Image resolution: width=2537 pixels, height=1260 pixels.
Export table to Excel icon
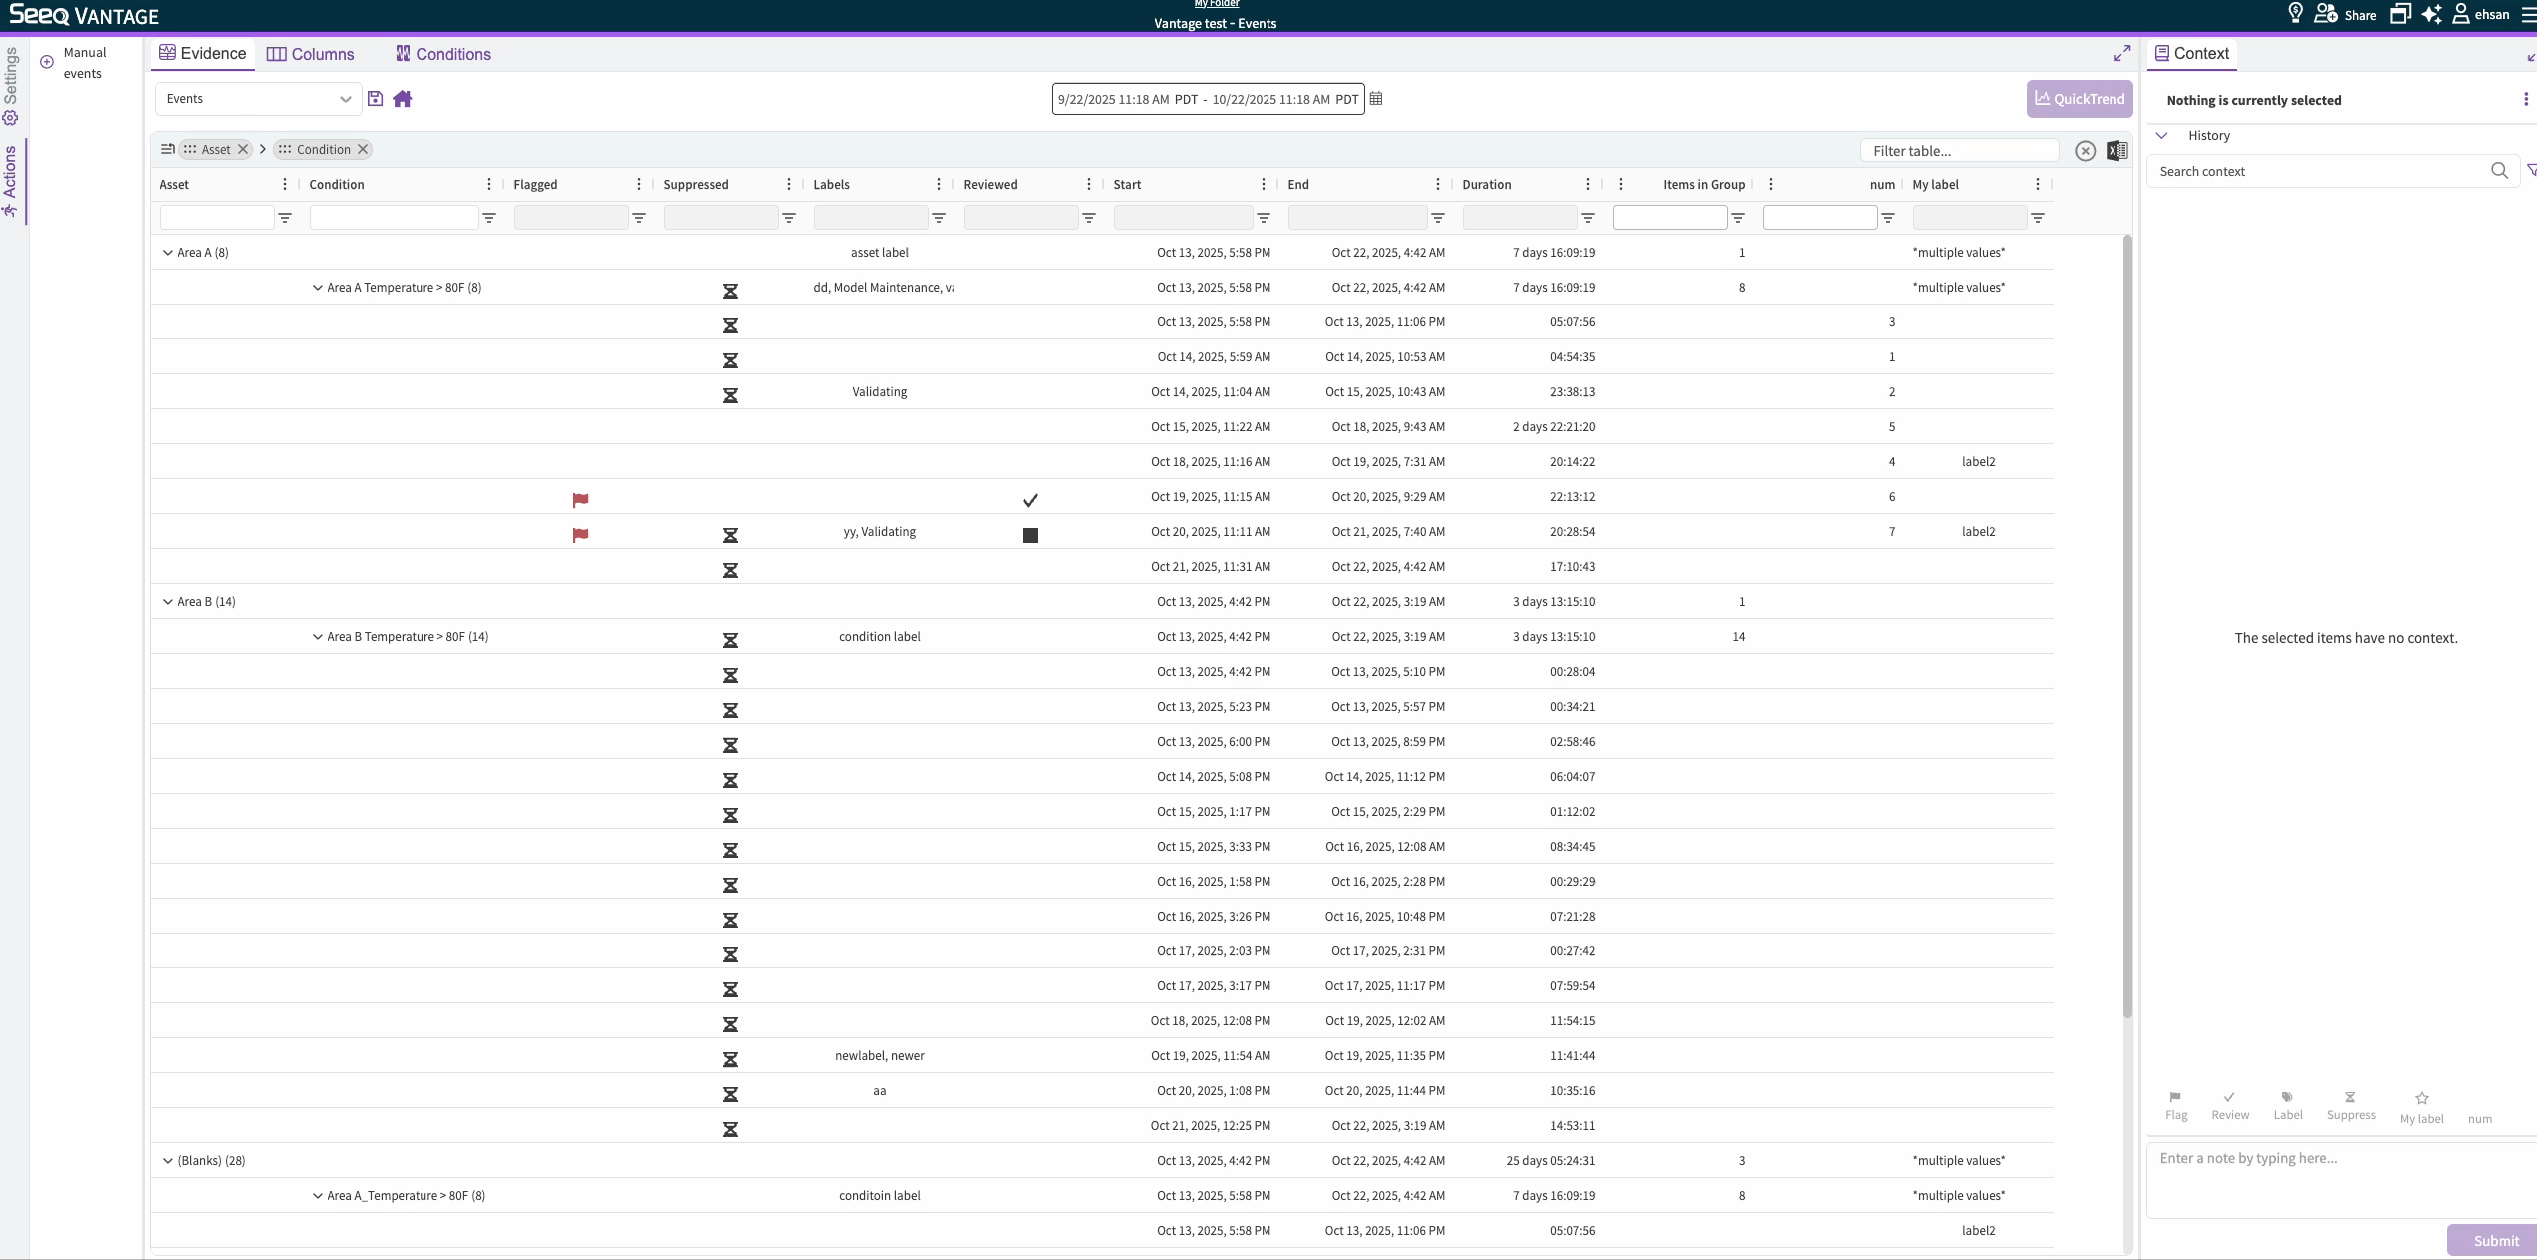[x=2116, y=151]
